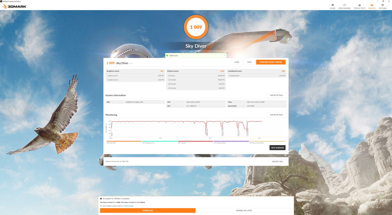Open the Home tab
The width and height of the screenshot is (392, 215).
pos(333,6)
